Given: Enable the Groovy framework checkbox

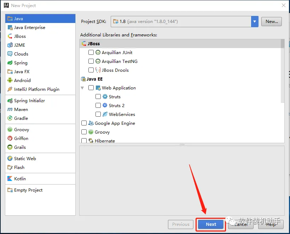Looking at the screenshot, I should coord(84,132).
